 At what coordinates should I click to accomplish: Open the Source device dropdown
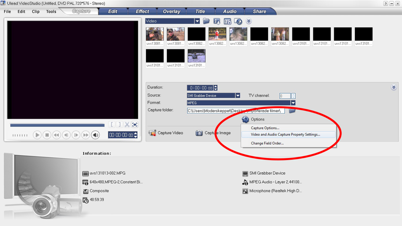pos(238,96)
